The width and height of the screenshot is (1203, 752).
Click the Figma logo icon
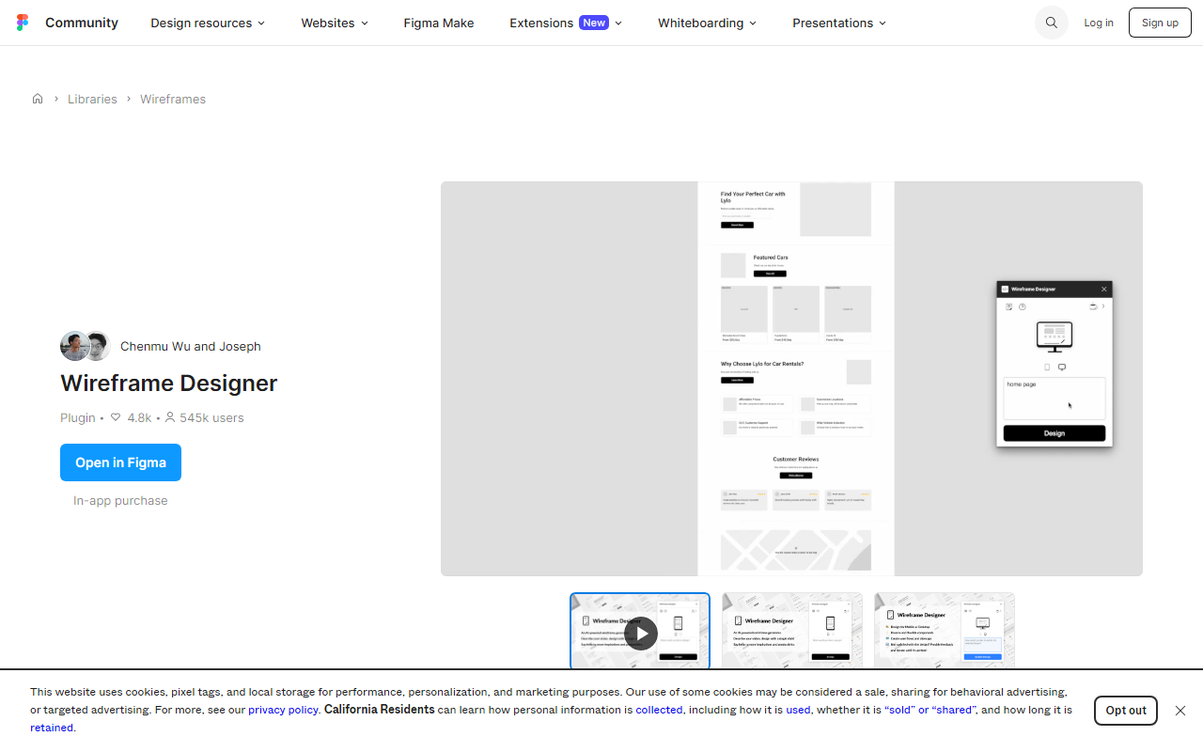click(x=23, y=23)
